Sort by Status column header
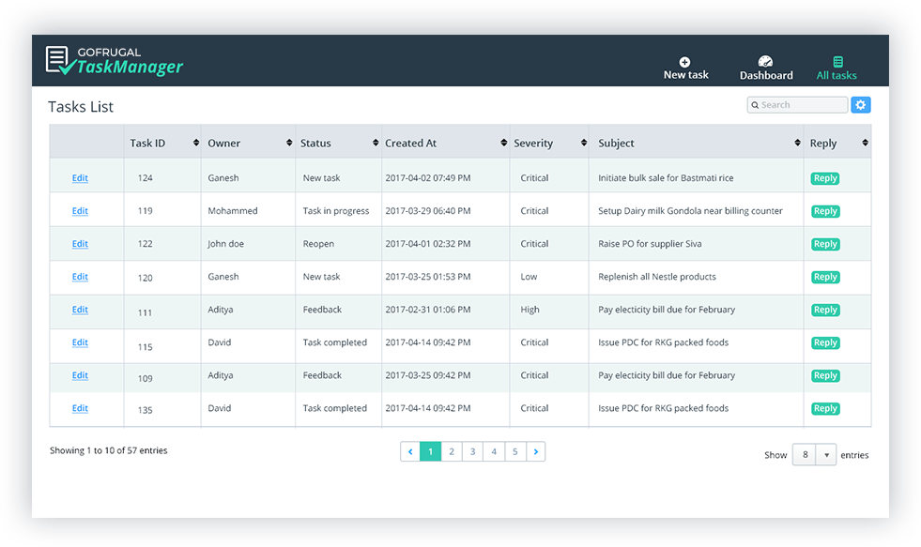This screenshot has height=547, width=921. click(x=315, y=144)
